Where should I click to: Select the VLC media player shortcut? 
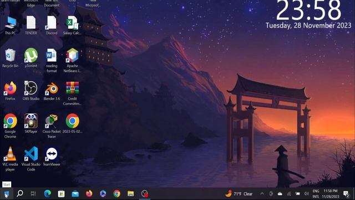(x=10, y=159)
